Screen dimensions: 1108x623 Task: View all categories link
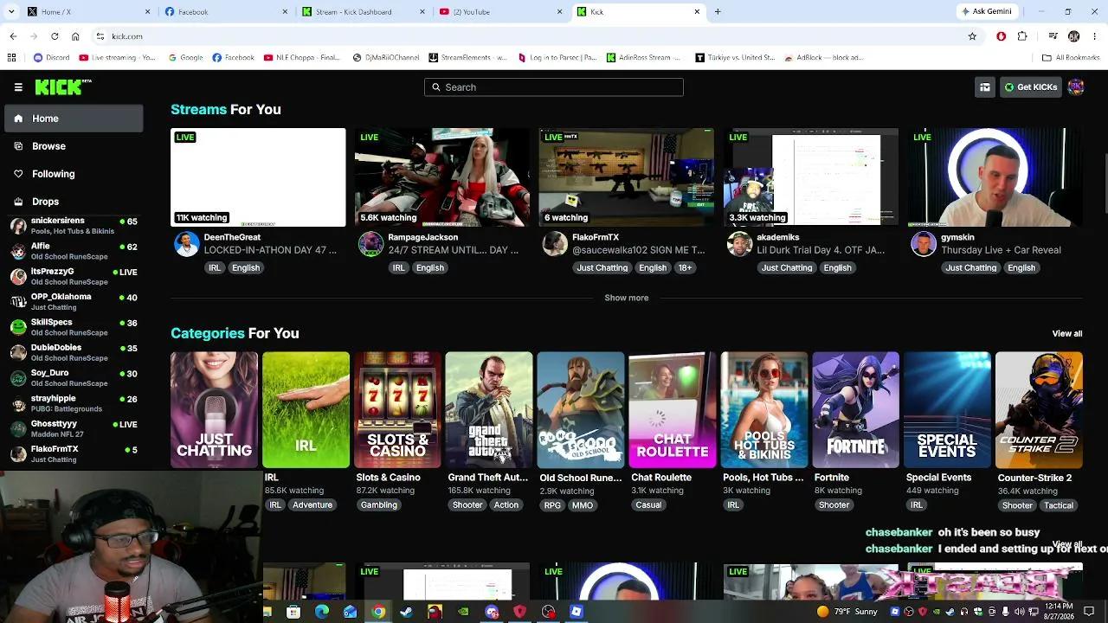tap(1066, 334)
